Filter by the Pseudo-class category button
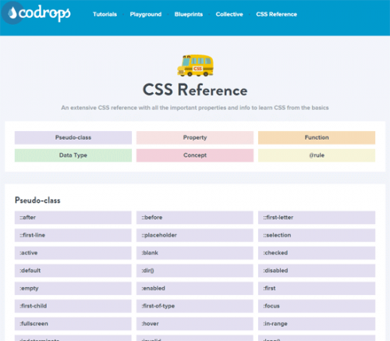Image resolution: width=390 pixels, height=341 pixels. (73, 137)
